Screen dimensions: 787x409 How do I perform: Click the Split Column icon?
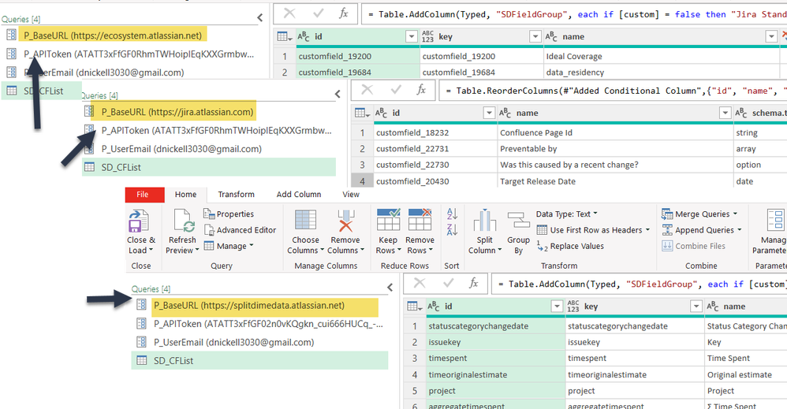click(483, 221)
